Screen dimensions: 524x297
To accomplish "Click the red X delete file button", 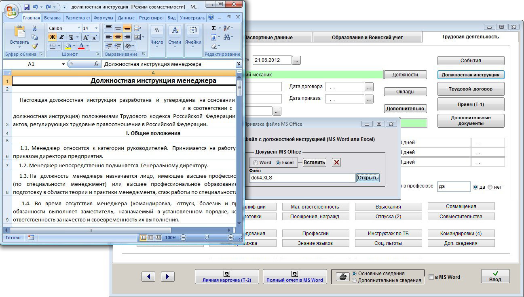I will click(x=336, y=162).
